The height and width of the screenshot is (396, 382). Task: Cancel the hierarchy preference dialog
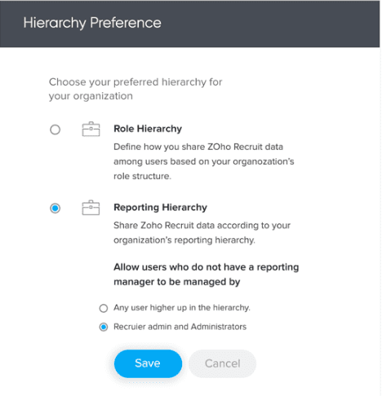coord(223,363)
